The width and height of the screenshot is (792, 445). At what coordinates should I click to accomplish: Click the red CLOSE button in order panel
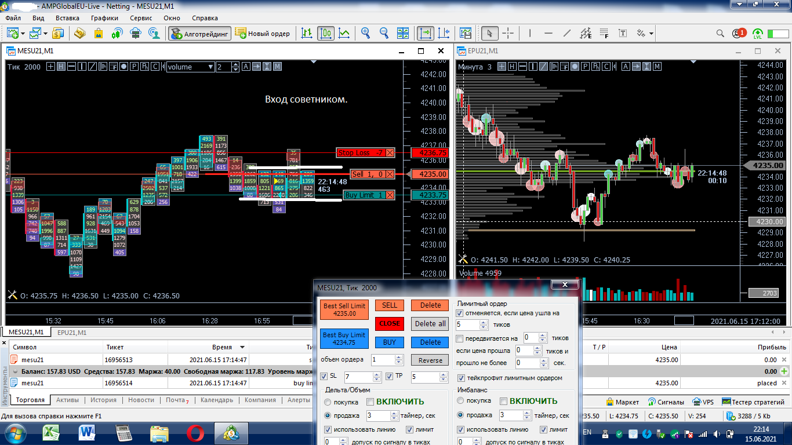tap(390, 324)
